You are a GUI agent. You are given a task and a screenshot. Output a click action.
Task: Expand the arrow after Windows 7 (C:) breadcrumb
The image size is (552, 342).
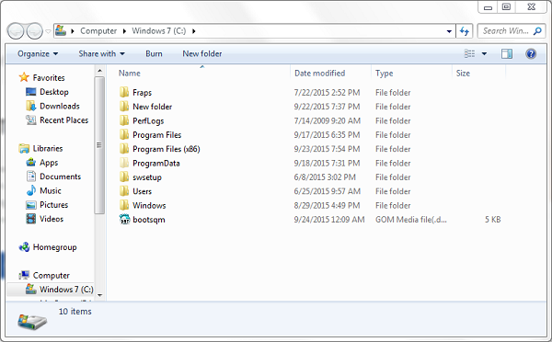pos(193,31)
